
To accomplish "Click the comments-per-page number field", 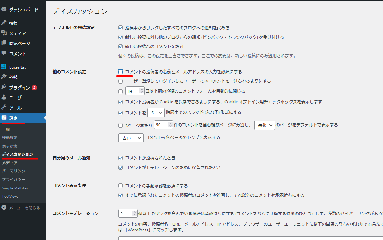I will 162,125.
